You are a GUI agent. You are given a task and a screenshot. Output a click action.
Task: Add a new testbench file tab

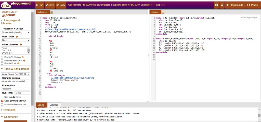point(52,12)
